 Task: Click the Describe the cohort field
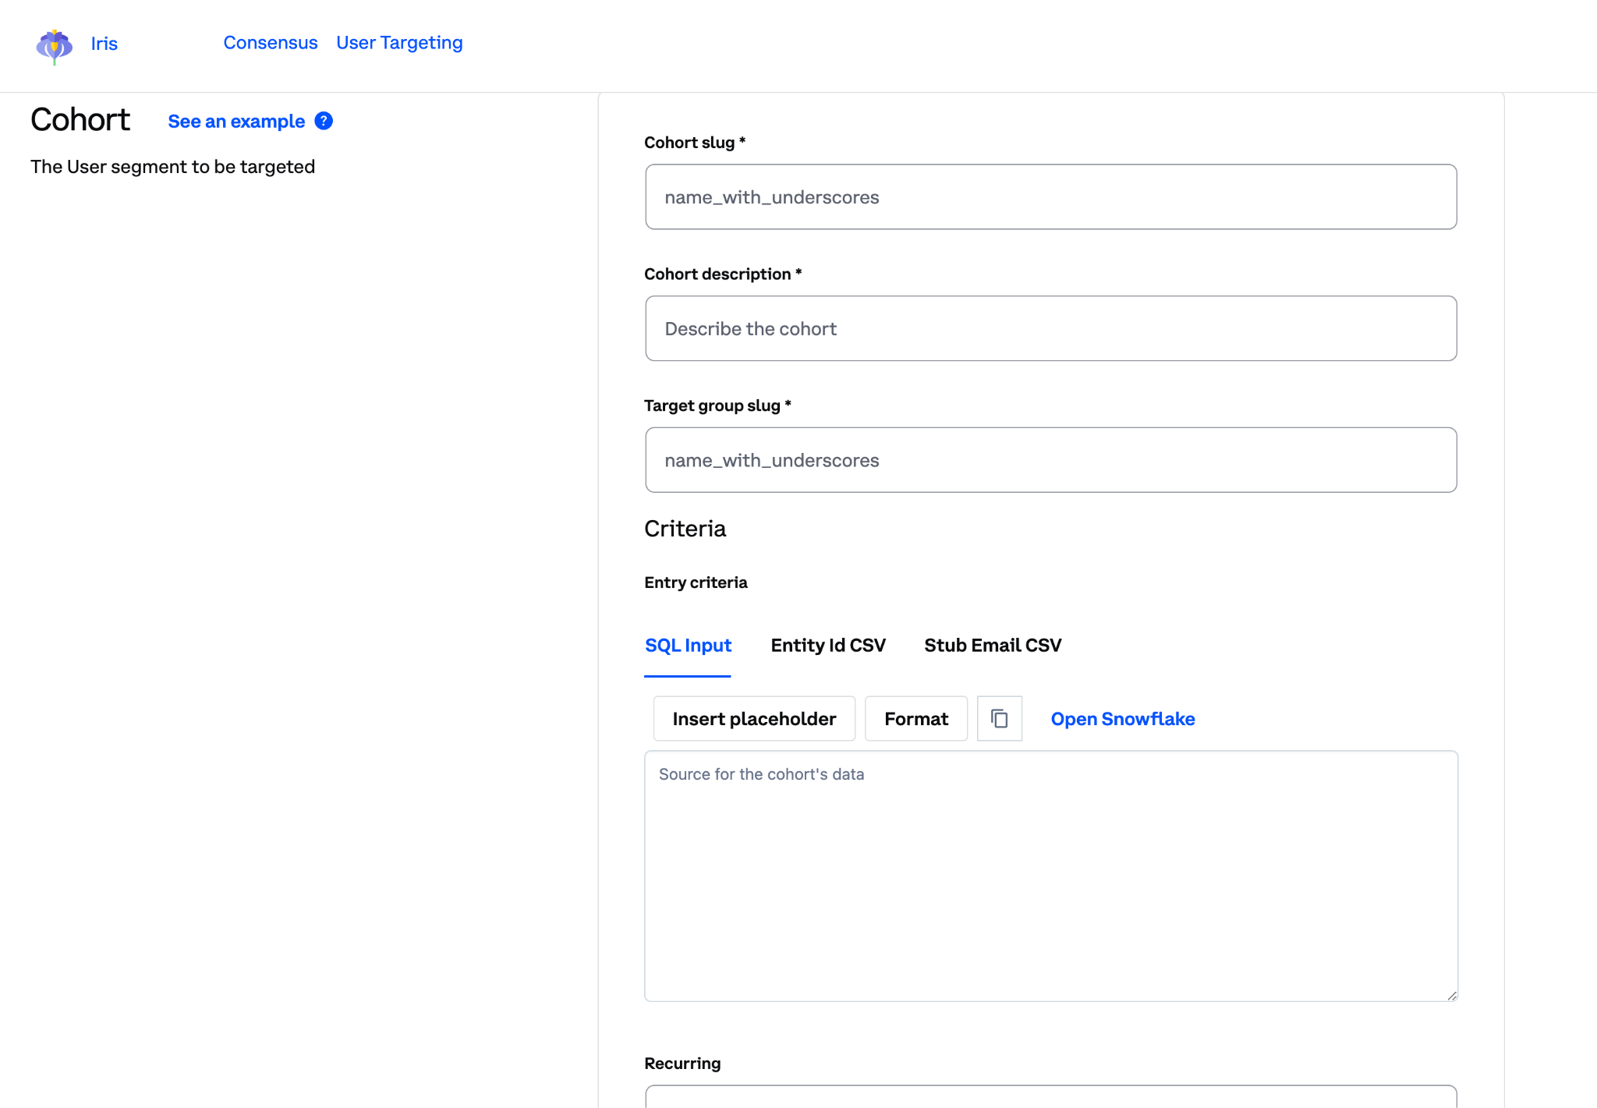coord(1050,328)
